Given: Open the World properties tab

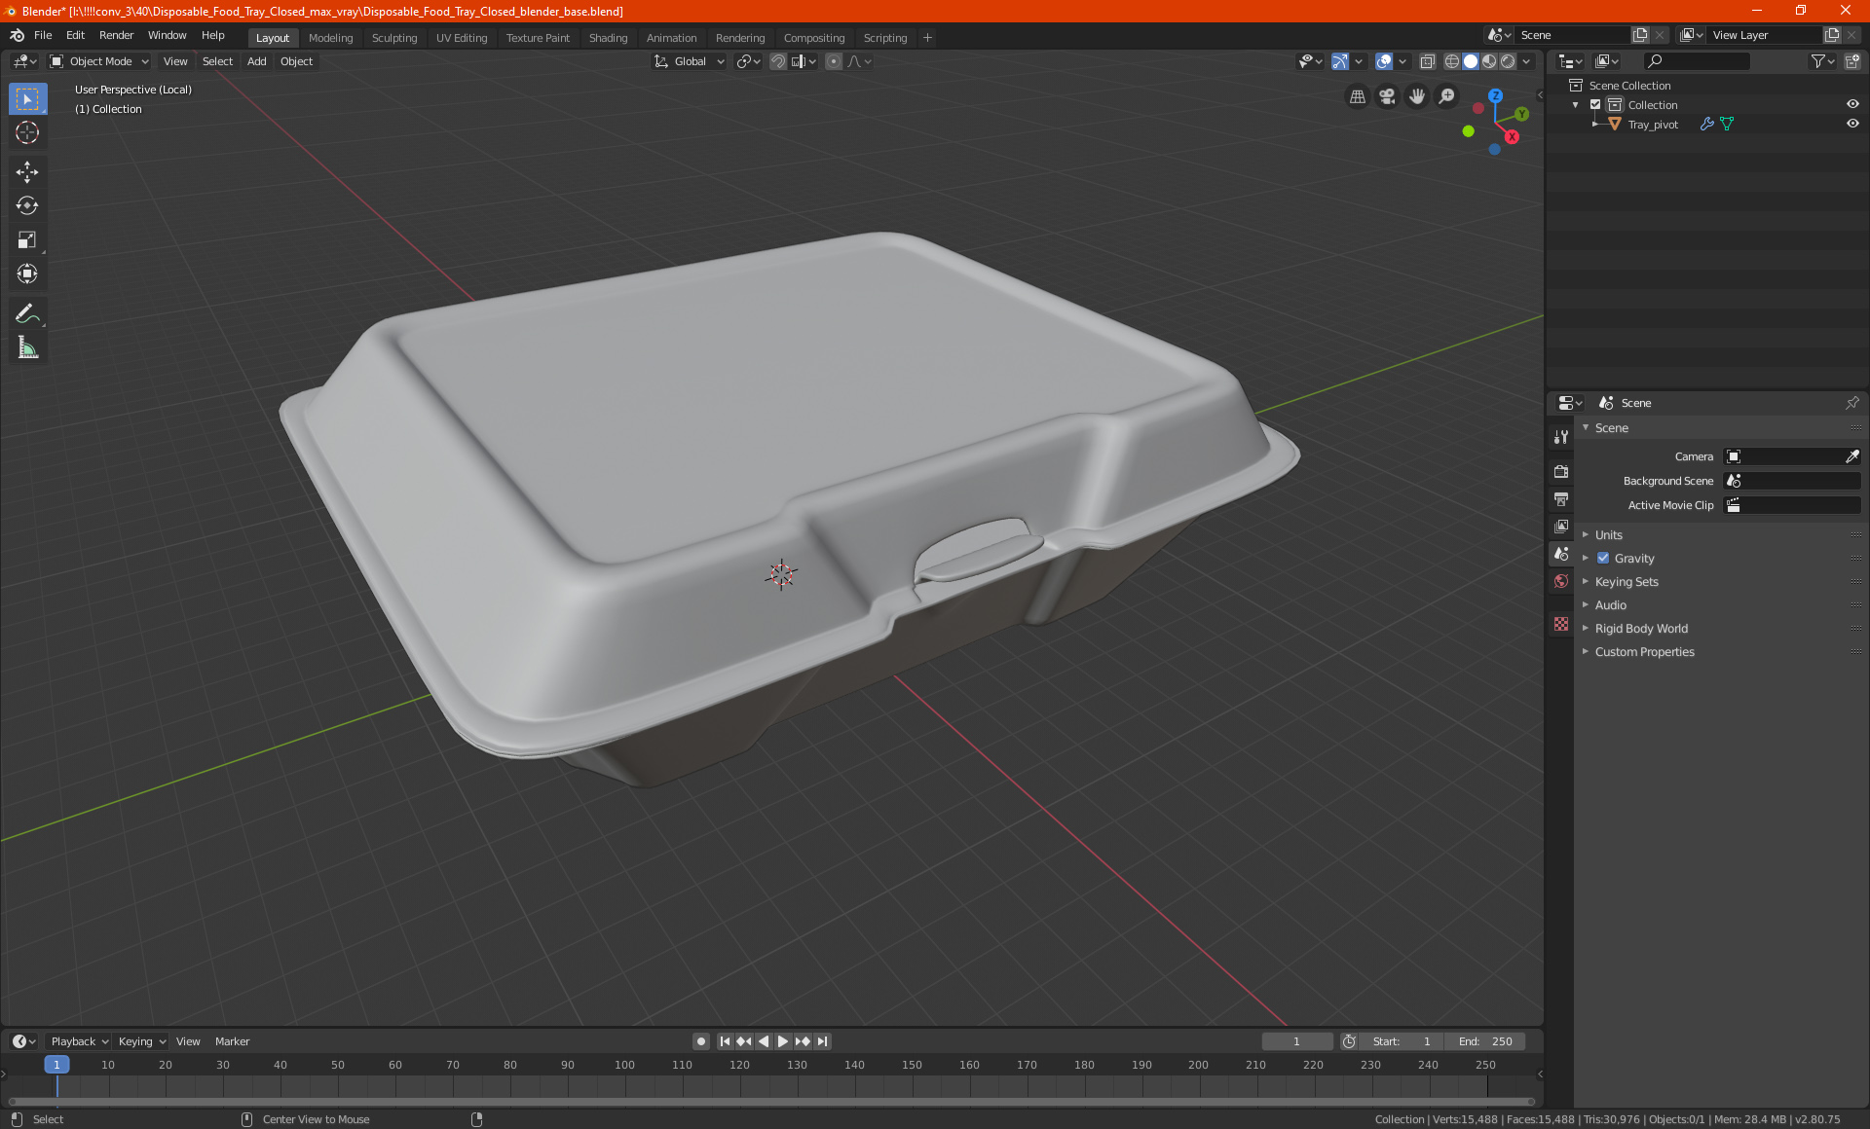Looking at the screenshot, I should (x=1561, y=581).
